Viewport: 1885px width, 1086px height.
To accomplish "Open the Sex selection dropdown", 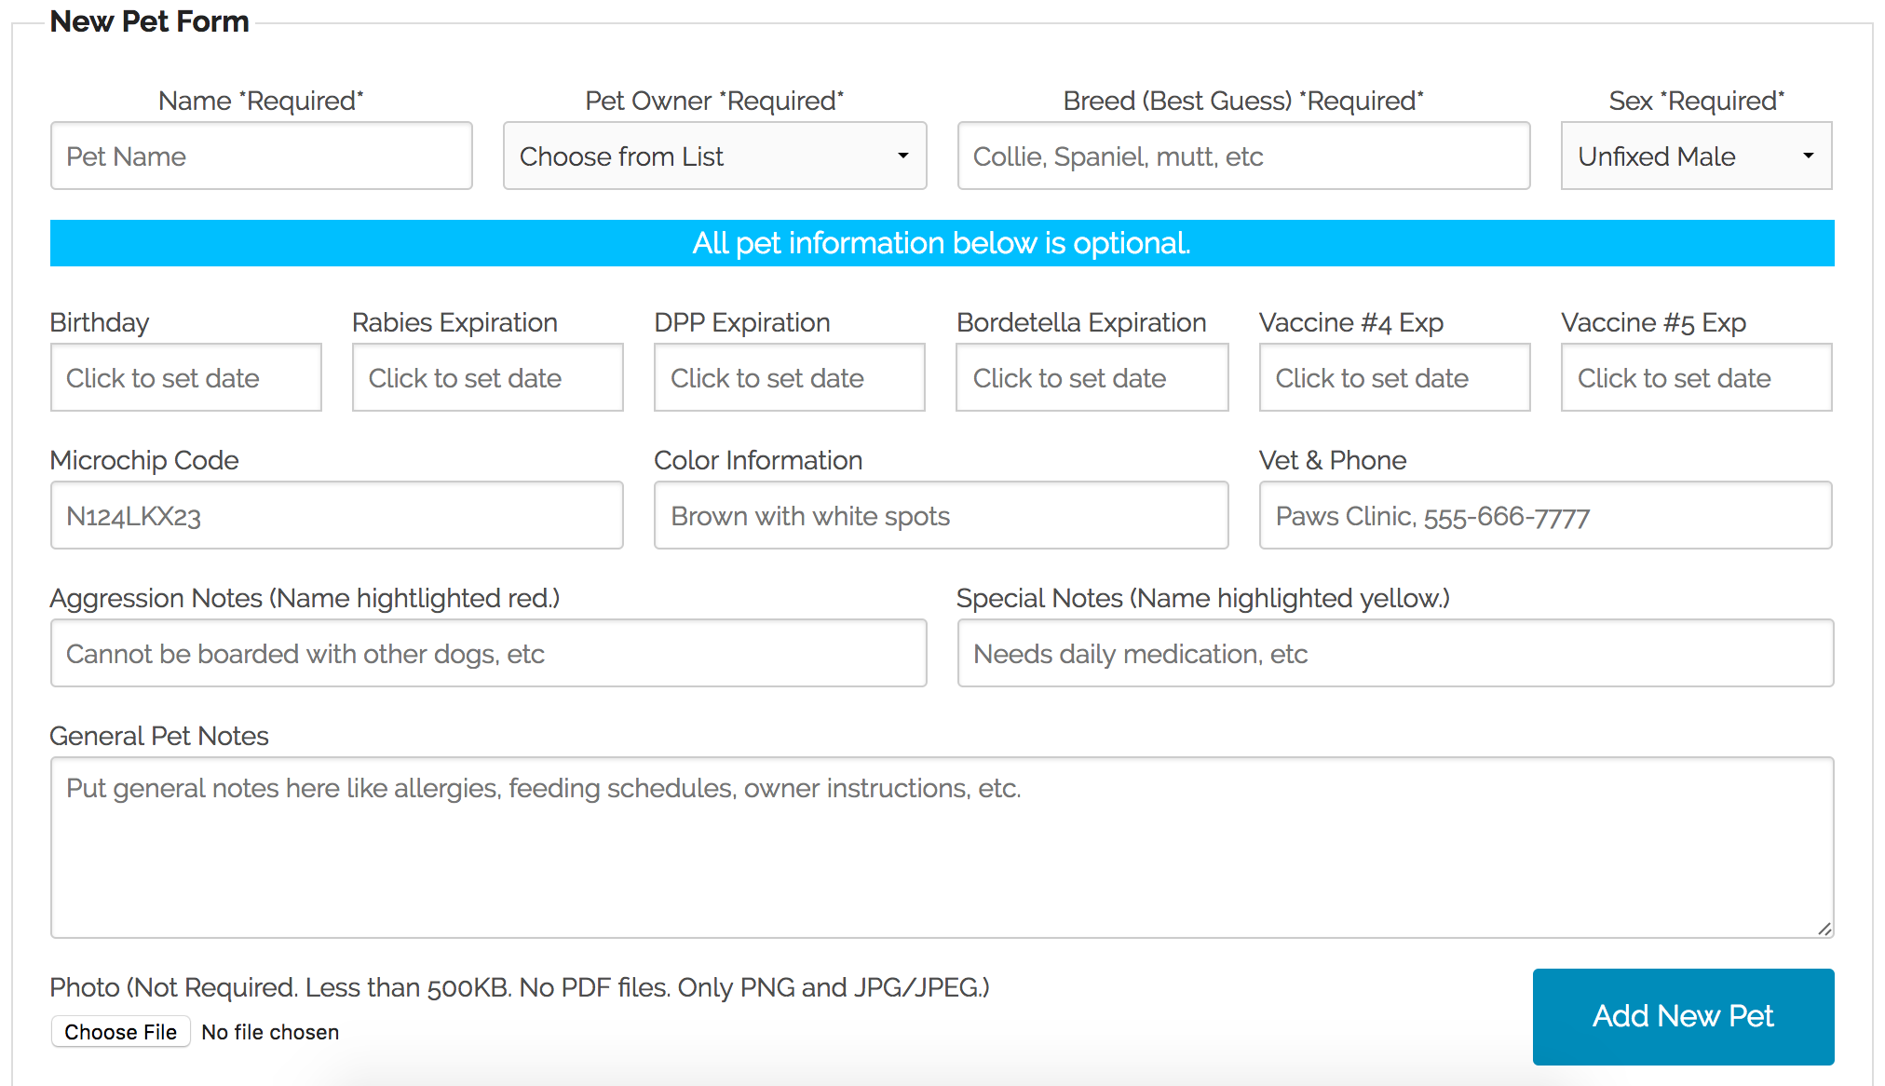I will click(x=1695, y=156).
